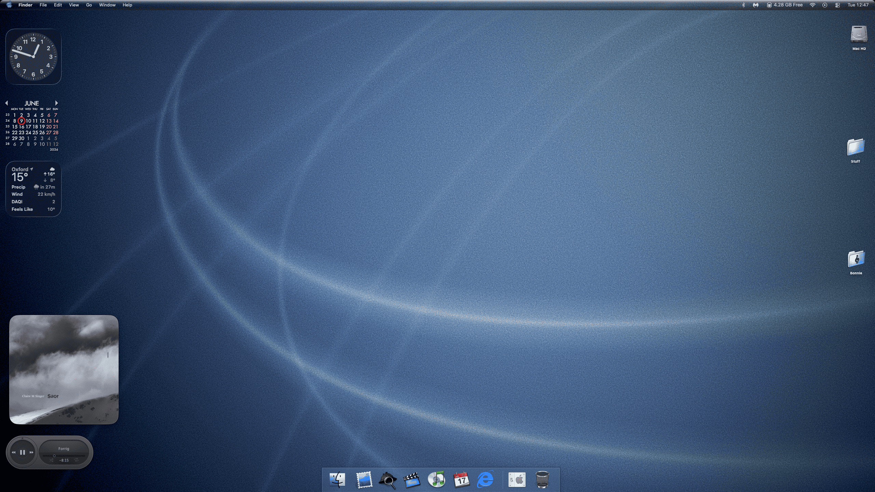This screenshot has width=875, height=492.
Task: Pause the playing track Forrig
Action: [x=23, y=452]
